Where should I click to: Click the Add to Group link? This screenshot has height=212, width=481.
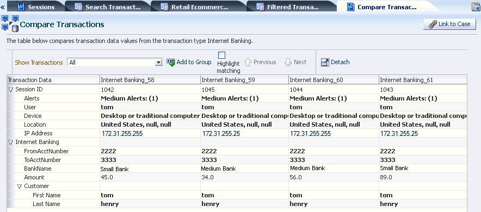tap(194, 62)
